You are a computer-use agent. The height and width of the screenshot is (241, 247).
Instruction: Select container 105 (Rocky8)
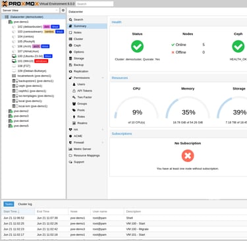pos(26,41)
